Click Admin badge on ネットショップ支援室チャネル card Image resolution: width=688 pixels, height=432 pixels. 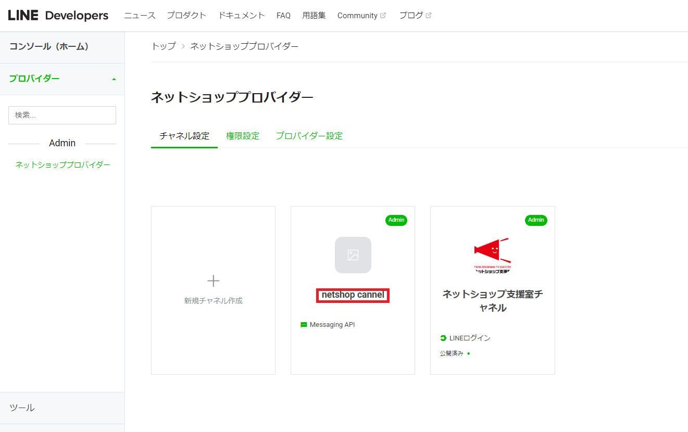(536, 220)
